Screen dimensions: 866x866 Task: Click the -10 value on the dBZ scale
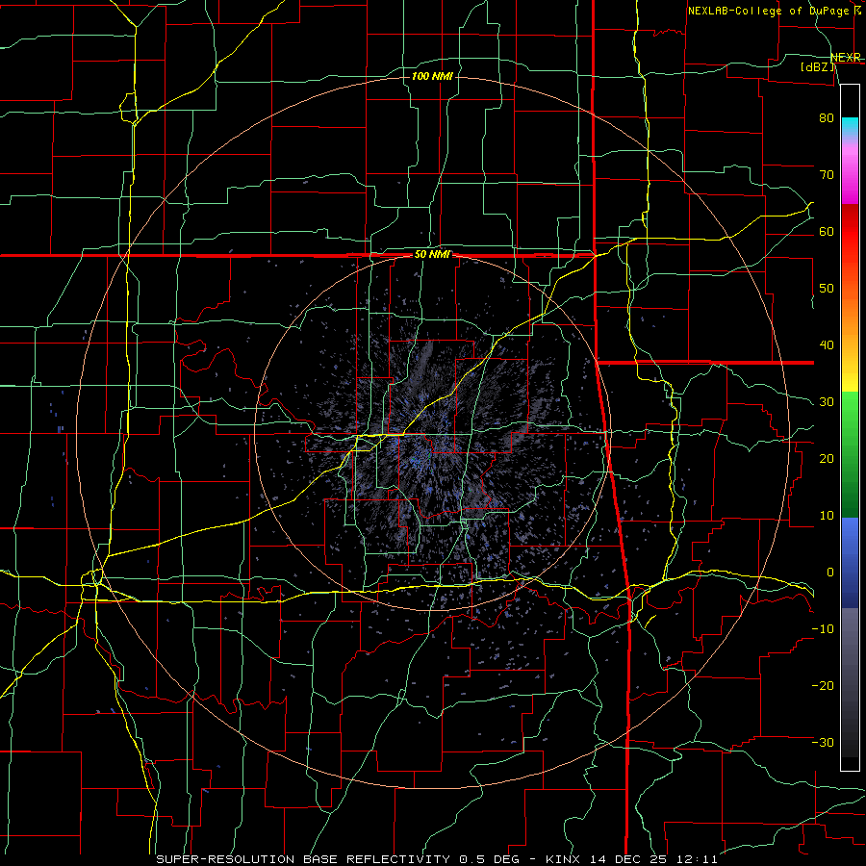pyautogui.click(x=823, y=628)
